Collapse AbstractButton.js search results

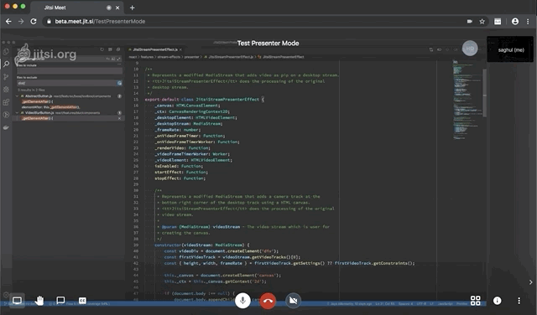[x=17, y=96]
